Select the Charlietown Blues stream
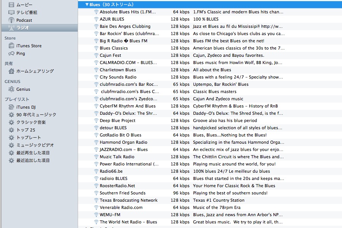The height and width of the screenshot is (228, 342). (x=118, y=70)
